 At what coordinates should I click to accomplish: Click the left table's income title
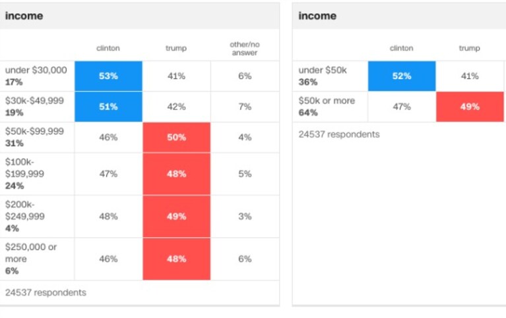[x=24, y=16]
